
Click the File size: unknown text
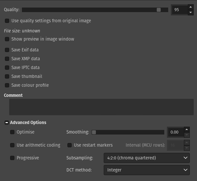(x=22, y=31)
